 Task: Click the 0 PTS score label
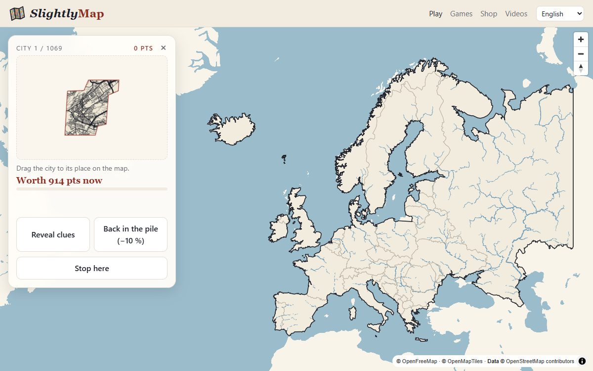click(143, 48)
